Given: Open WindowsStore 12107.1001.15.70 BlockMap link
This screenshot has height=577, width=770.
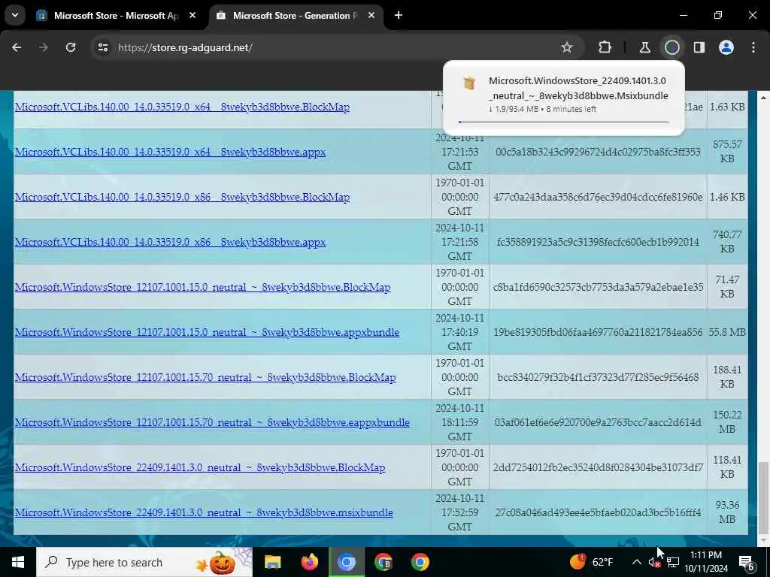Looking at the screenshot, I should (x=205, y=377).
